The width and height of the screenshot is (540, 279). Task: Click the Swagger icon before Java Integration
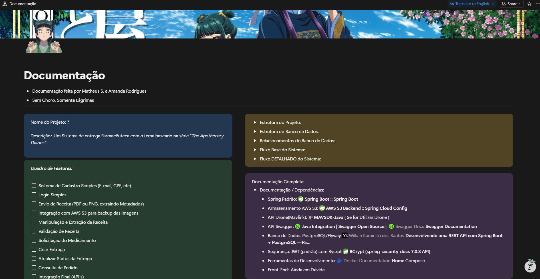tap(297, 226)
